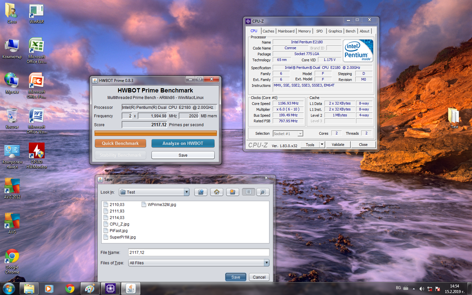Image resolution: width=472 pixels, height=295 pixels.
Task: Select the WPrime32M.jpg file
Action: coord(159,204)
